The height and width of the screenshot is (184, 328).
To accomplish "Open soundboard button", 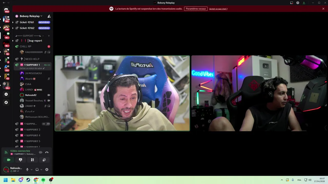I will click(x=44, y=160).
